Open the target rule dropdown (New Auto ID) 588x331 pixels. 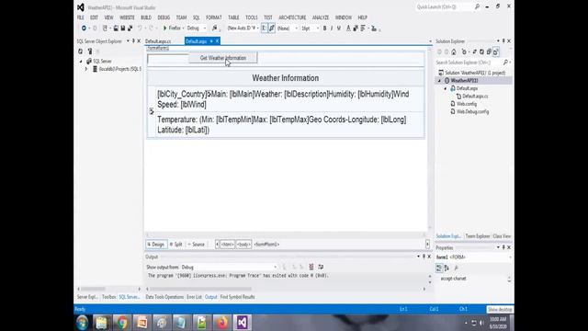coord(243,29)
